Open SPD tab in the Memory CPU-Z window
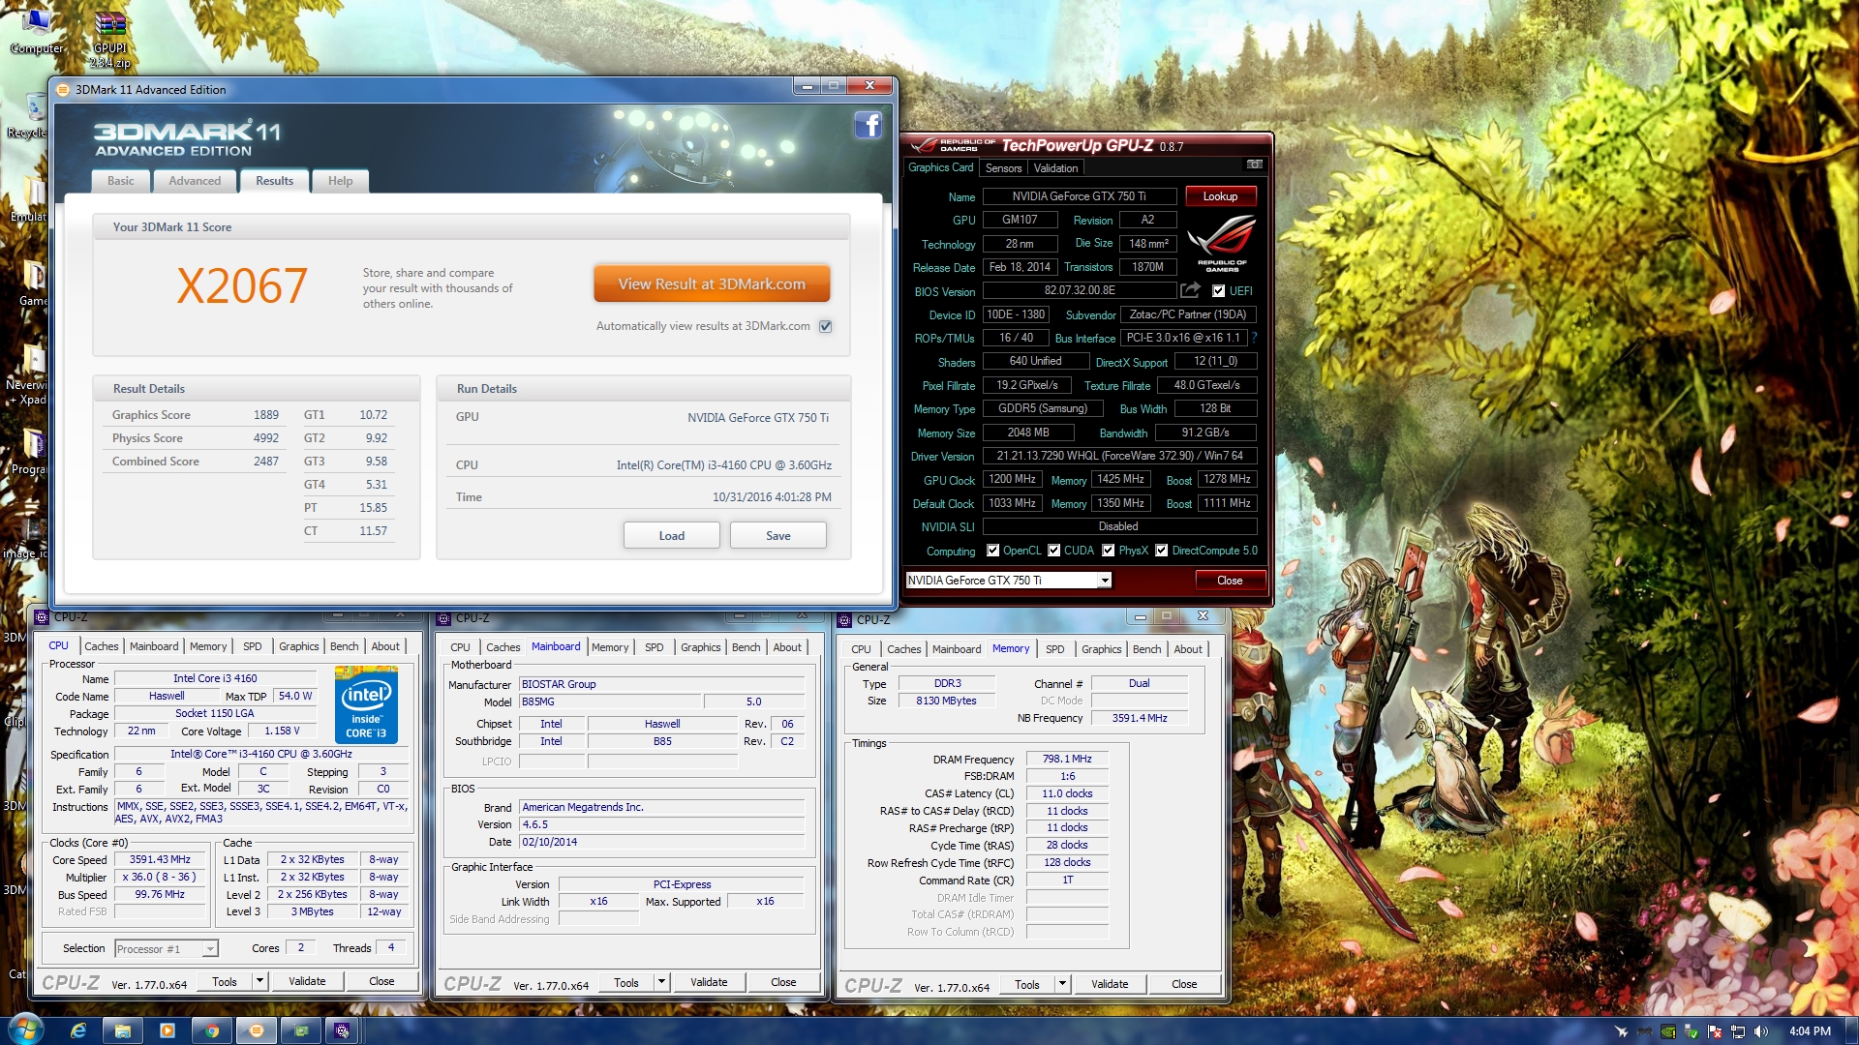This screenshot has height=1045, width=1859. (1055, 649)
